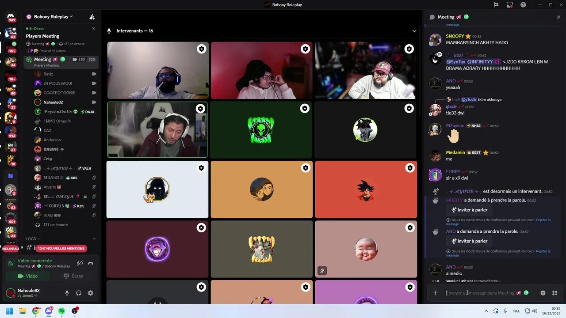Open the purple monkey avatar speaker tile
The height and width of the screenshot is (318, 566).
tap(157, 249)
